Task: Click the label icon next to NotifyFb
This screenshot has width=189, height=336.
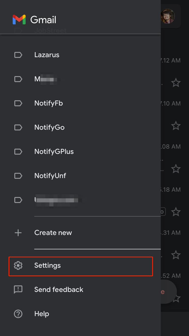Action: [x=18, y=103]
